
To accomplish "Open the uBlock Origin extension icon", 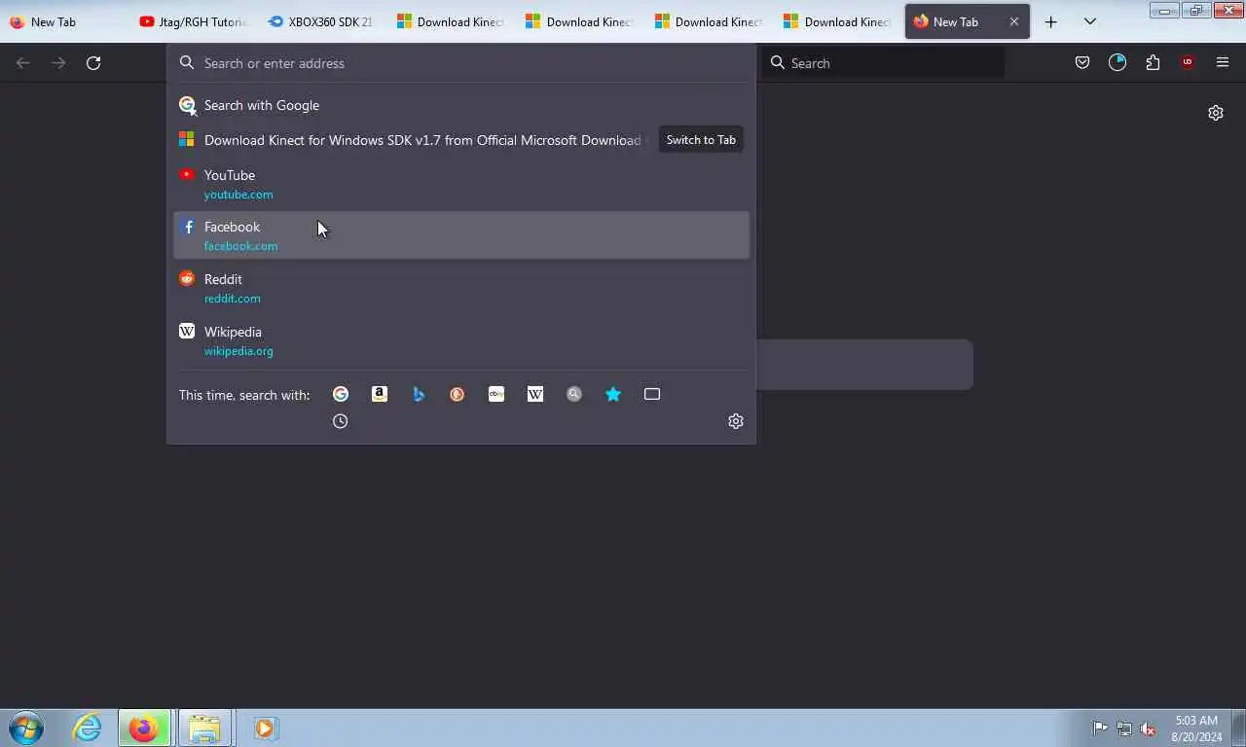I will click(1188, 62).
